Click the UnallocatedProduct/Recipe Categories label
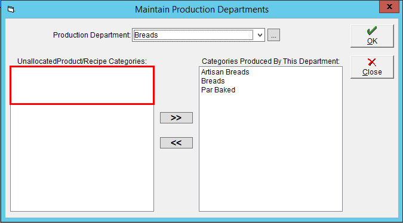Image resolution: width=403 pixels, height=223 pixels. (x=82, y=61)
